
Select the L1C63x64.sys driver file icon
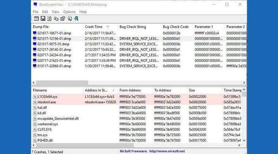click(35, 97)
